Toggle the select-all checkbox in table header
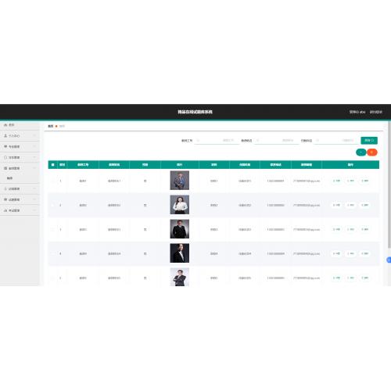This screenshot has height=391, width=391. [53, 165]
